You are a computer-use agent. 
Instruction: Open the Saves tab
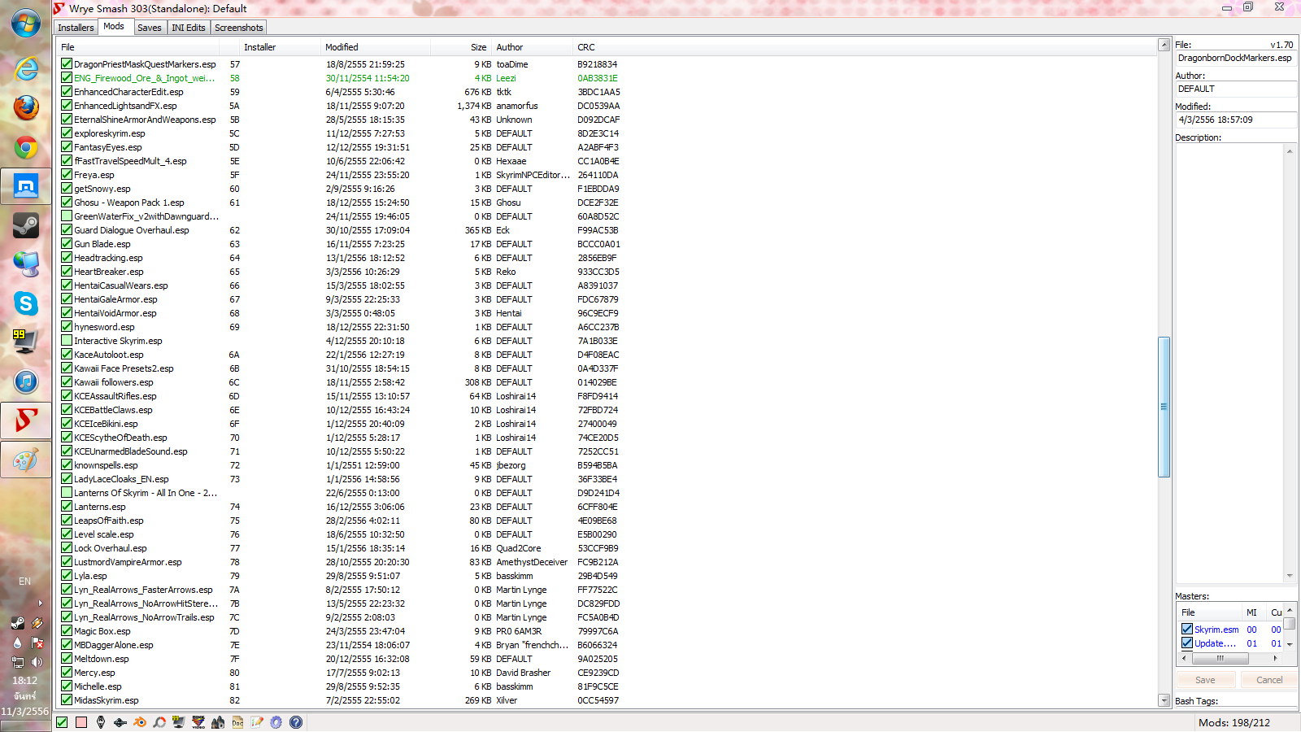pos(149,28)
